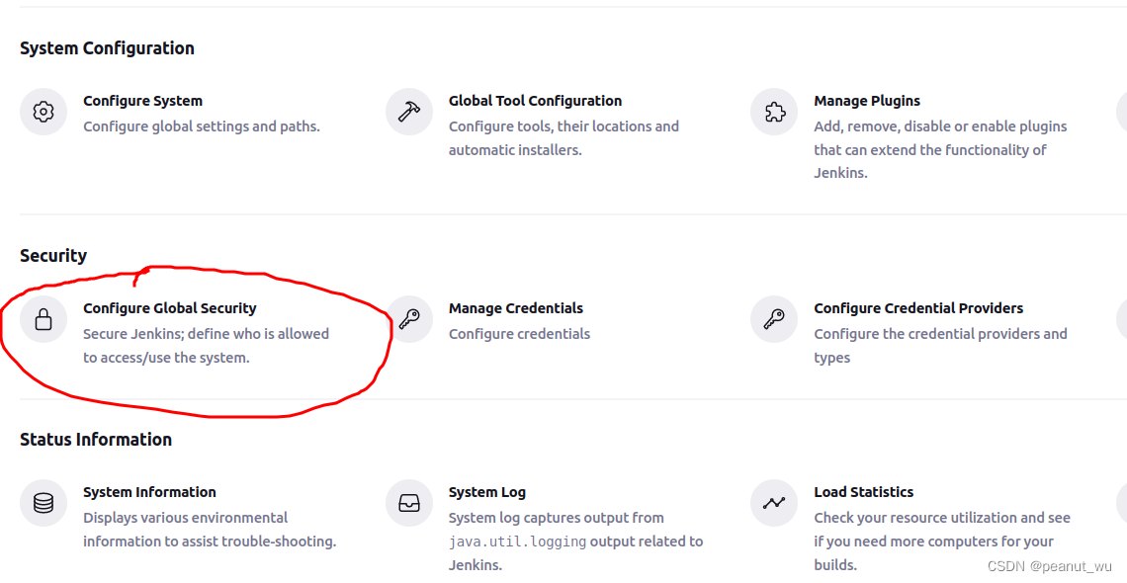Open Configure Global Security

tap(170, 308)
